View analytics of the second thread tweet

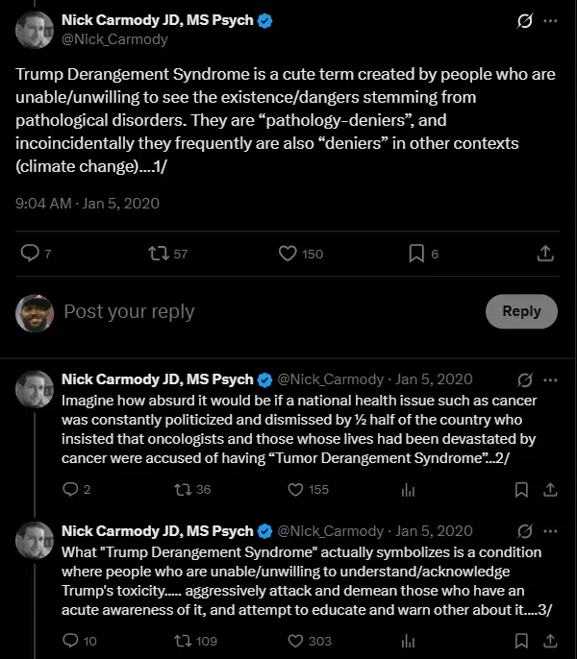408,489
